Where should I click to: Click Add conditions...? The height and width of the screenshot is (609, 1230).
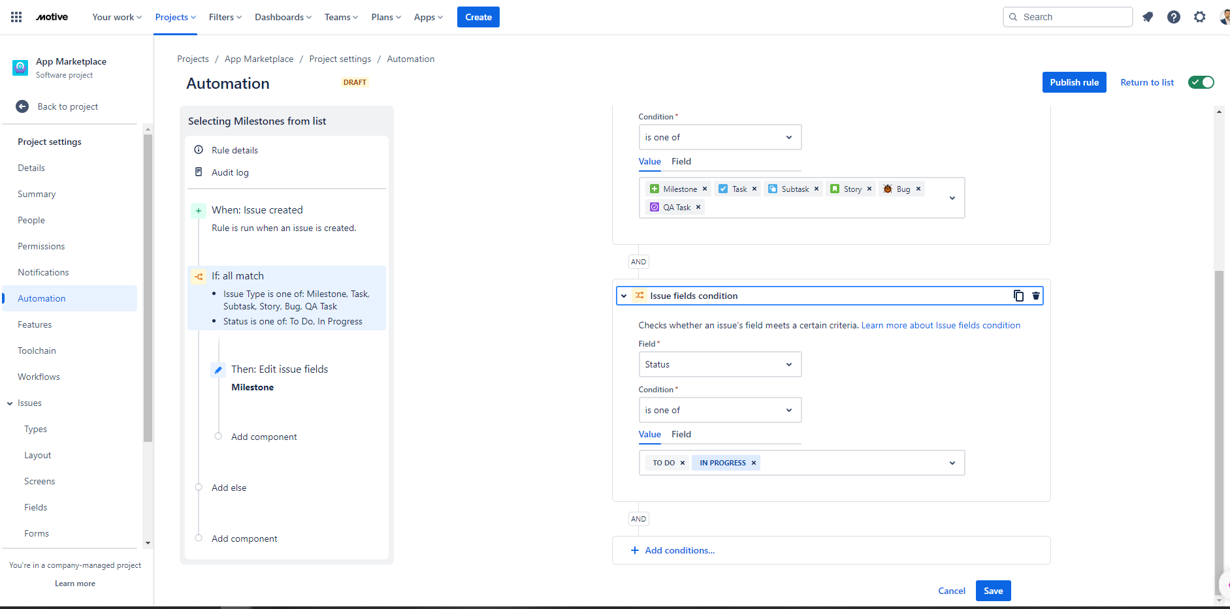pyautogui.click(x=673, y=550)
